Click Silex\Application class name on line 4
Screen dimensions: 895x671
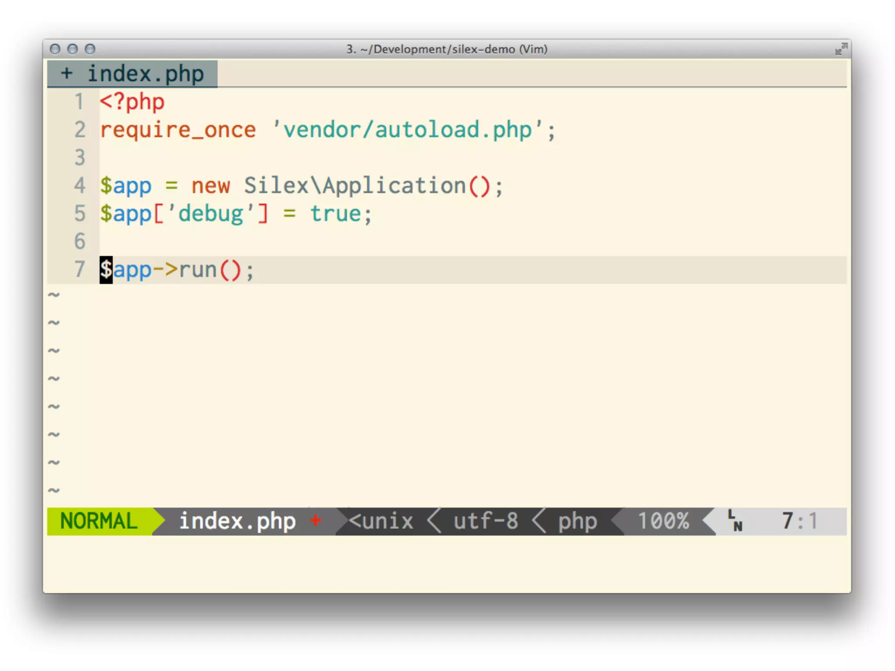[355, 186]
